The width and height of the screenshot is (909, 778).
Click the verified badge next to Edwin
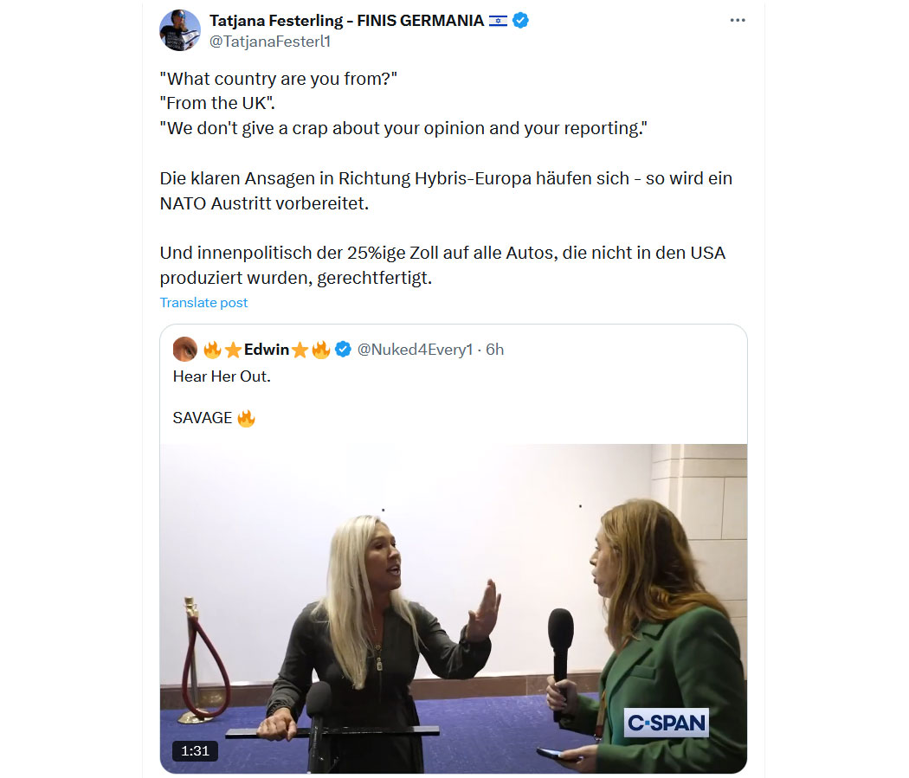click(343, 350)
